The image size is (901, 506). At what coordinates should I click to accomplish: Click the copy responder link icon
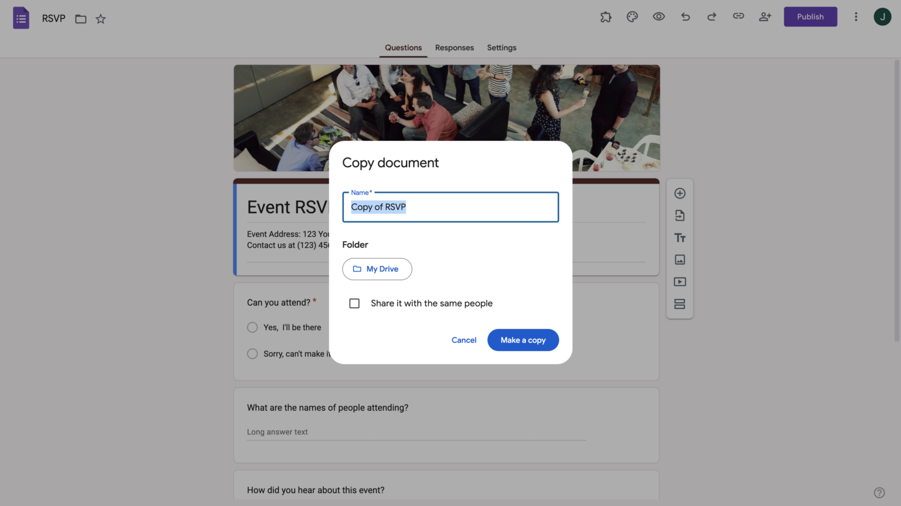coord(739,16)
